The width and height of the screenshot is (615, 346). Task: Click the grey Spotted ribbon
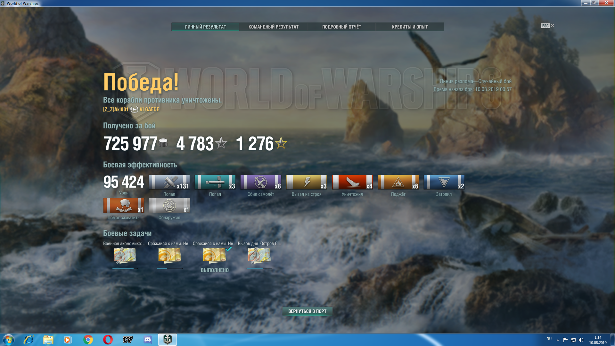click(169, 206)
